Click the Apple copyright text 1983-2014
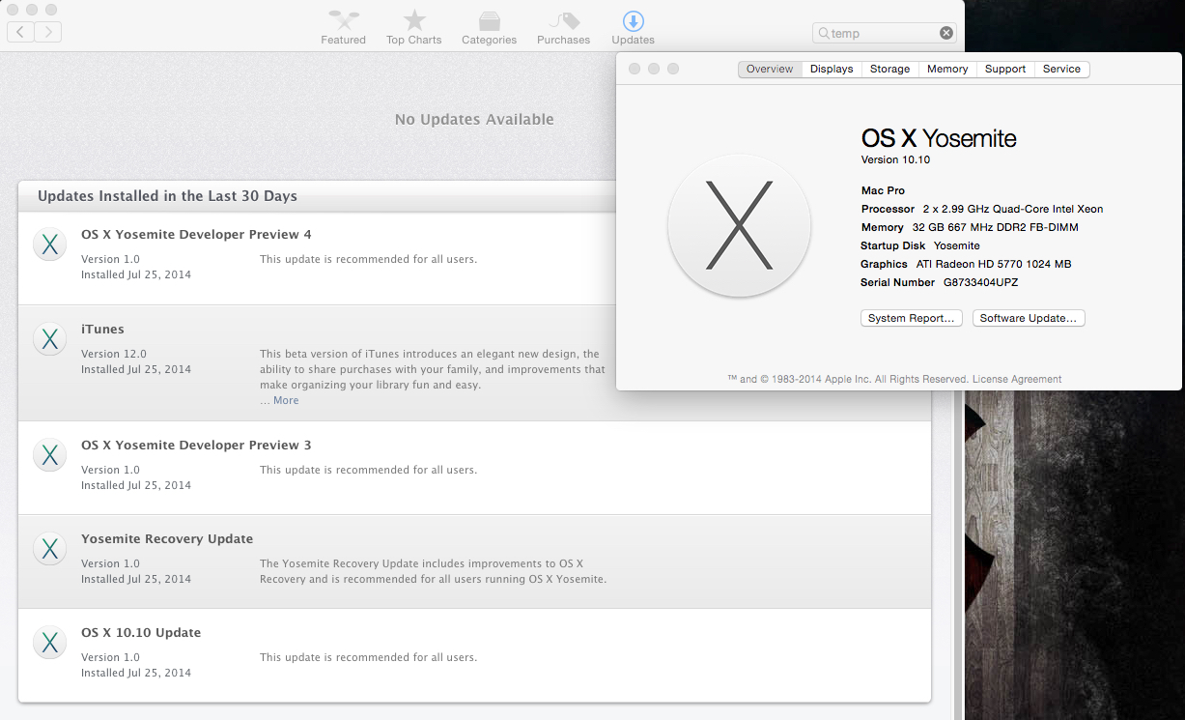The height and width of the screenshot is (720, 1185). tap(847, 379)
